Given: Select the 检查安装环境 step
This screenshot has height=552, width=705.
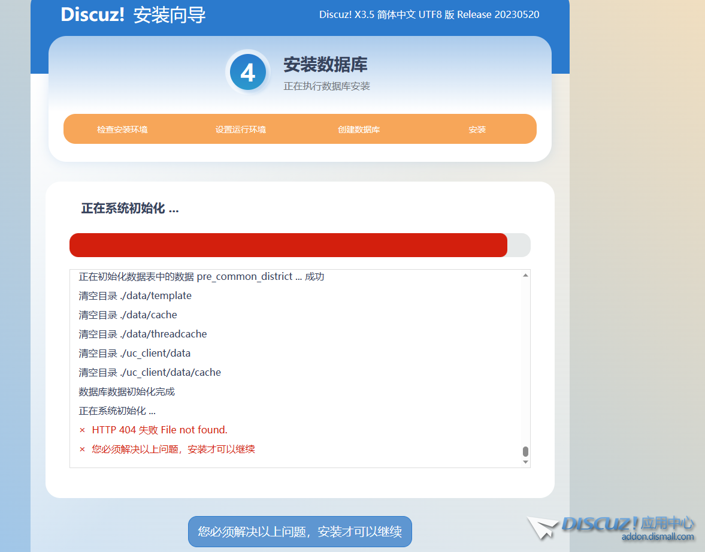Looking at the screenshot, I should tap(123, 128).
